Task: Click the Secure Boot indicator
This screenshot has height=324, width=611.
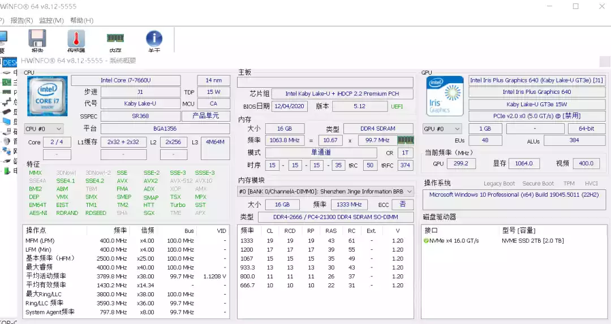Action: click(x=538, y=183)
